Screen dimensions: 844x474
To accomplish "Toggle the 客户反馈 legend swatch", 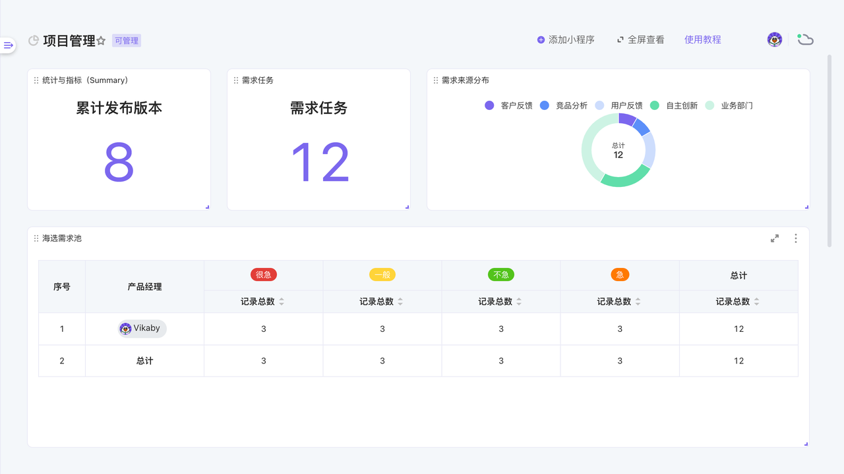I will click(x=489, y=105).
